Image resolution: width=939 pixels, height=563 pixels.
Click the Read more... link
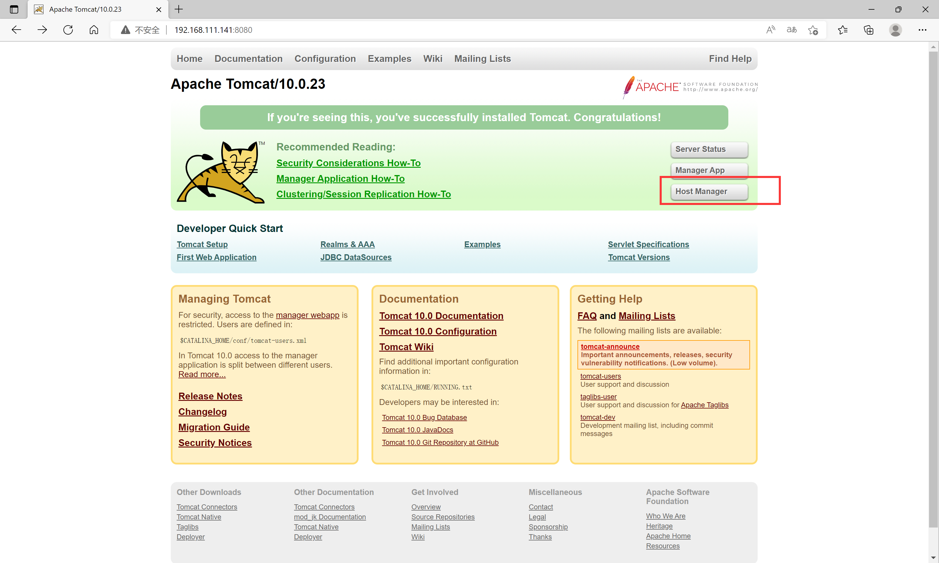[202, 374]
